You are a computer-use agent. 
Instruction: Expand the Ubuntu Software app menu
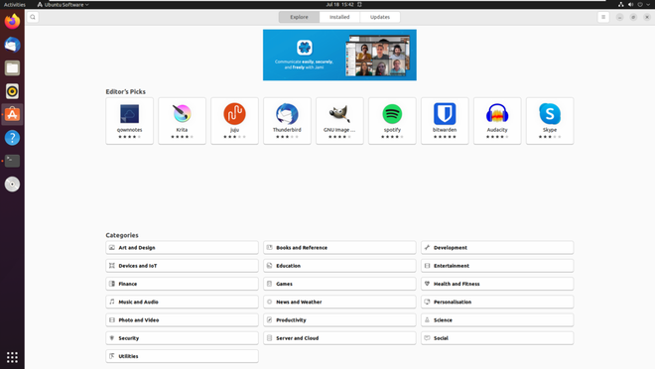[x=64, y=5]
